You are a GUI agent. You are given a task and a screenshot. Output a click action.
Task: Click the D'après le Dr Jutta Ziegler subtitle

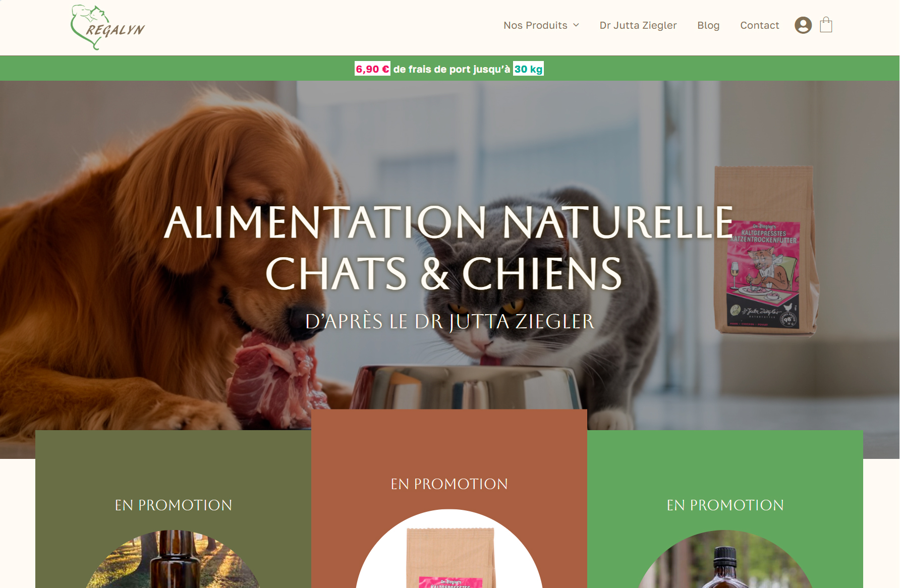450,321
